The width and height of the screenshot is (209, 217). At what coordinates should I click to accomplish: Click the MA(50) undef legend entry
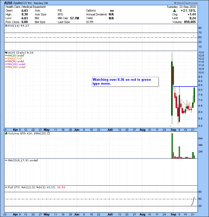(15, 61)
